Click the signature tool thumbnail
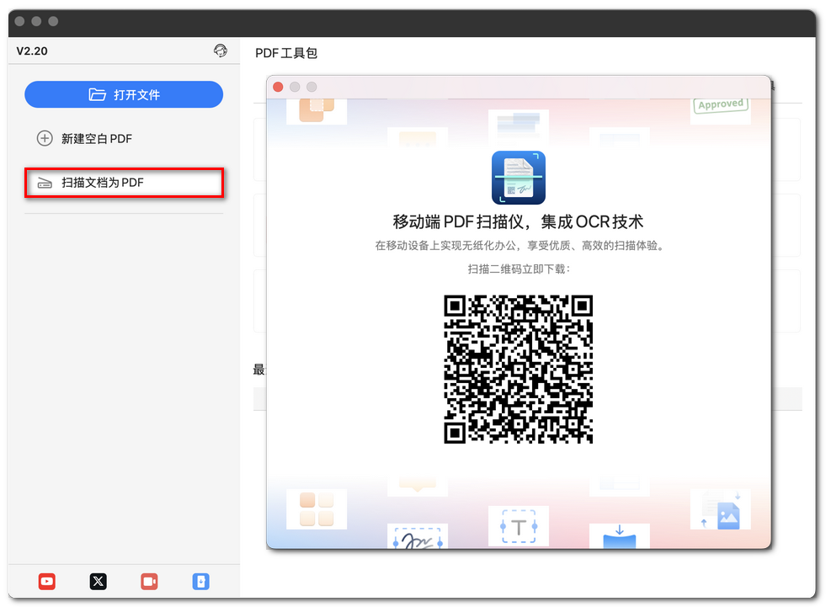Image resolution: width=826 pixels, height=607 pixels. pyautogui.click(x=417, y=537)
